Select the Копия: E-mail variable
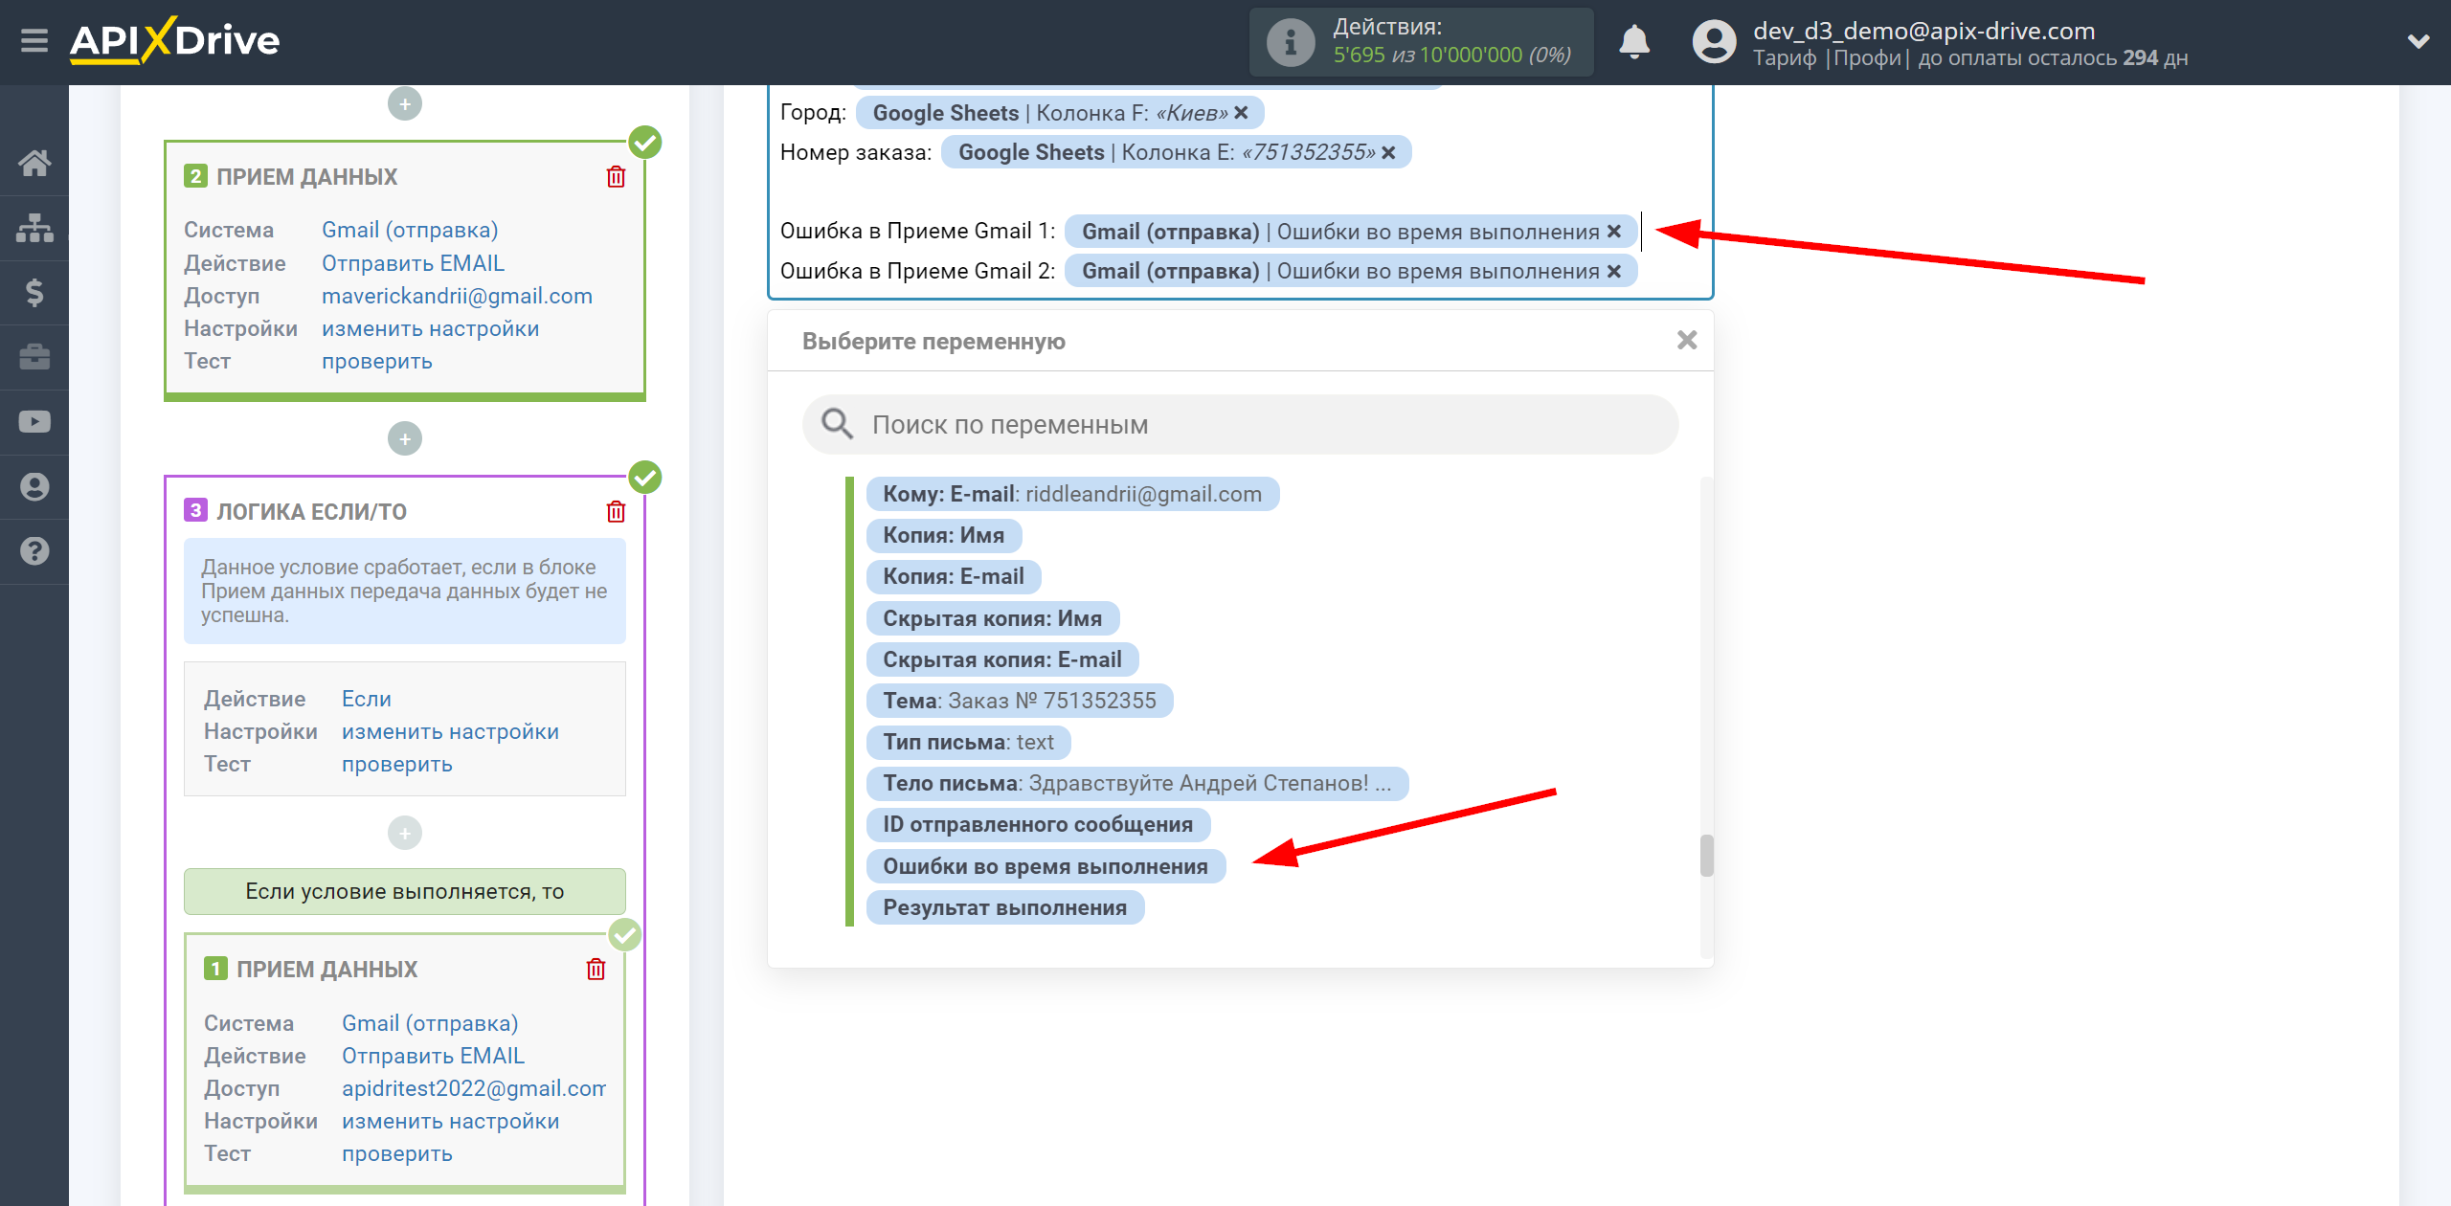Viewport: 2451px width, 1206px height. tap(954, 576)
